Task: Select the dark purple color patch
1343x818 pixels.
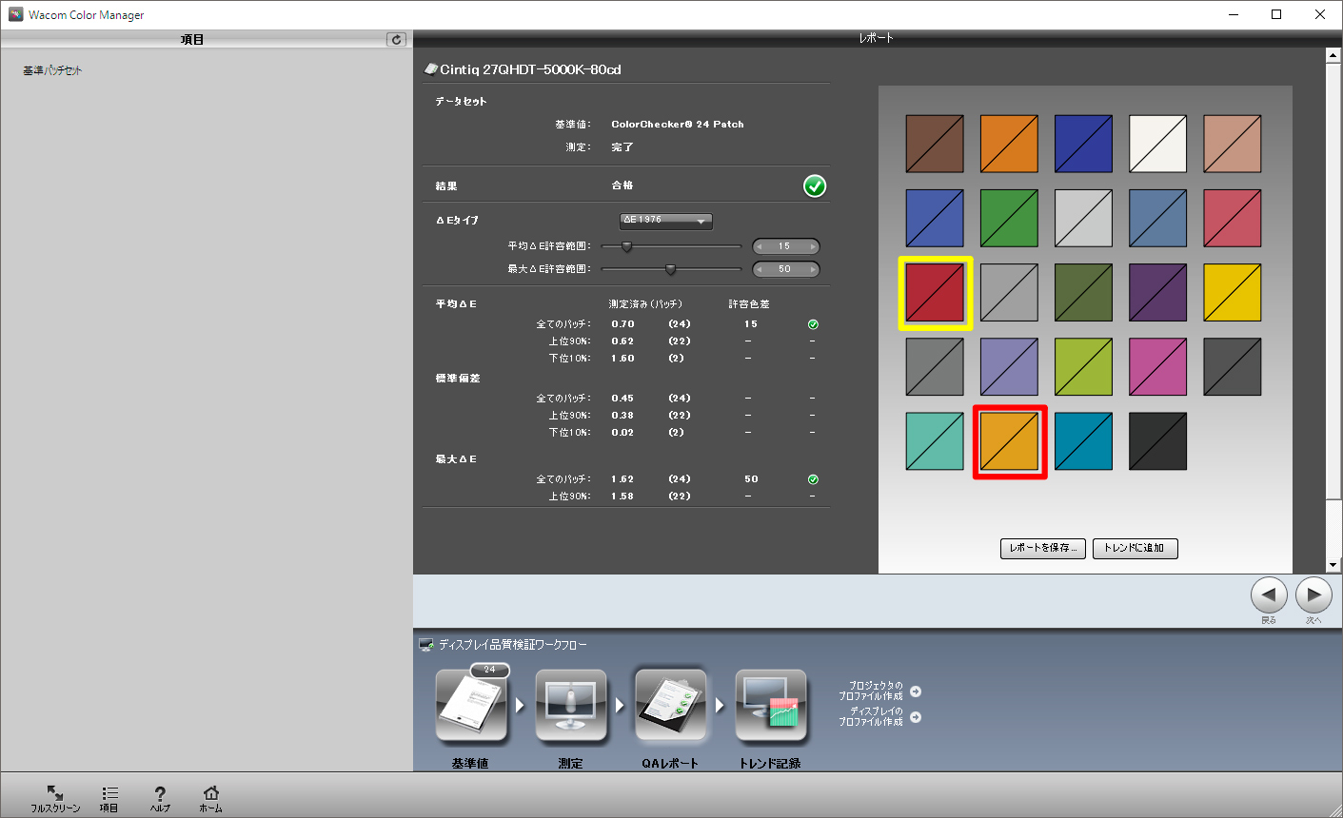Action: coord(1157,293)
